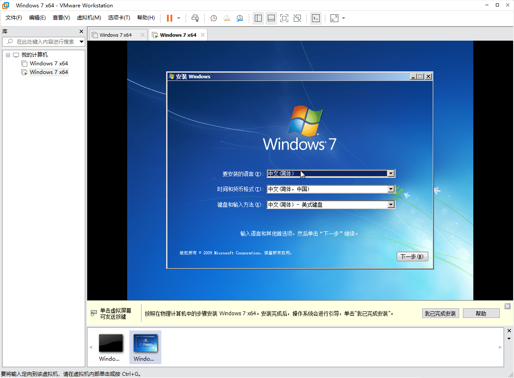
Task: Open the 帮助(H) menu
Action: point(146,18)
